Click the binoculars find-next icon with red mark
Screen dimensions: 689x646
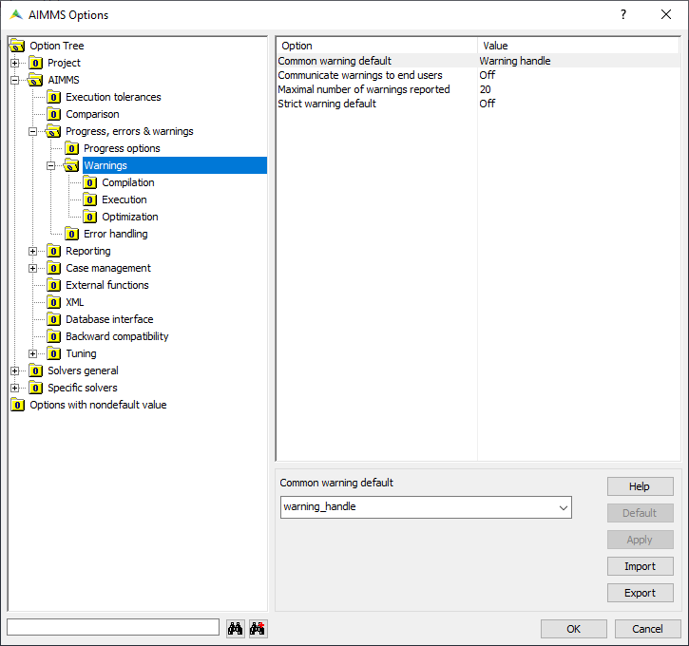258,629
